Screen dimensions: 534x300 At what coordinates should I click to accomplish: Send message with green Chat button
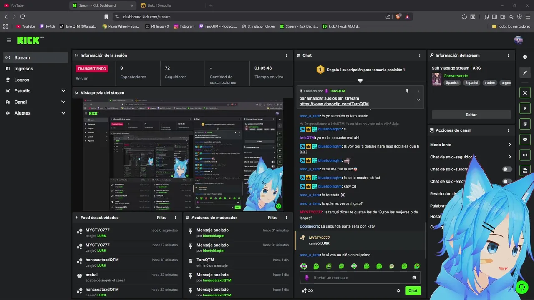pos(413,290)
